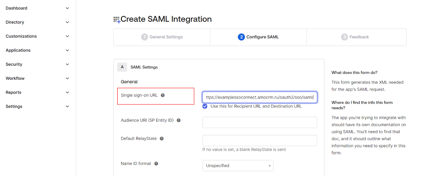Click the Create SAML Integration grid icon
The width and height of the screenshot is (435, 176).
point(117,20)
